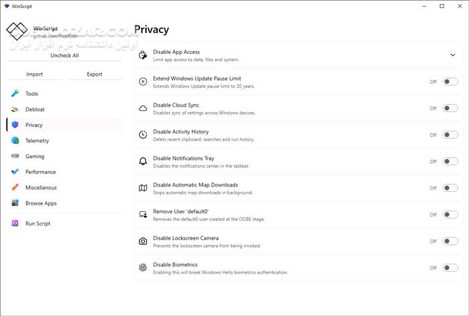Click the Import button

pos(34,74)
